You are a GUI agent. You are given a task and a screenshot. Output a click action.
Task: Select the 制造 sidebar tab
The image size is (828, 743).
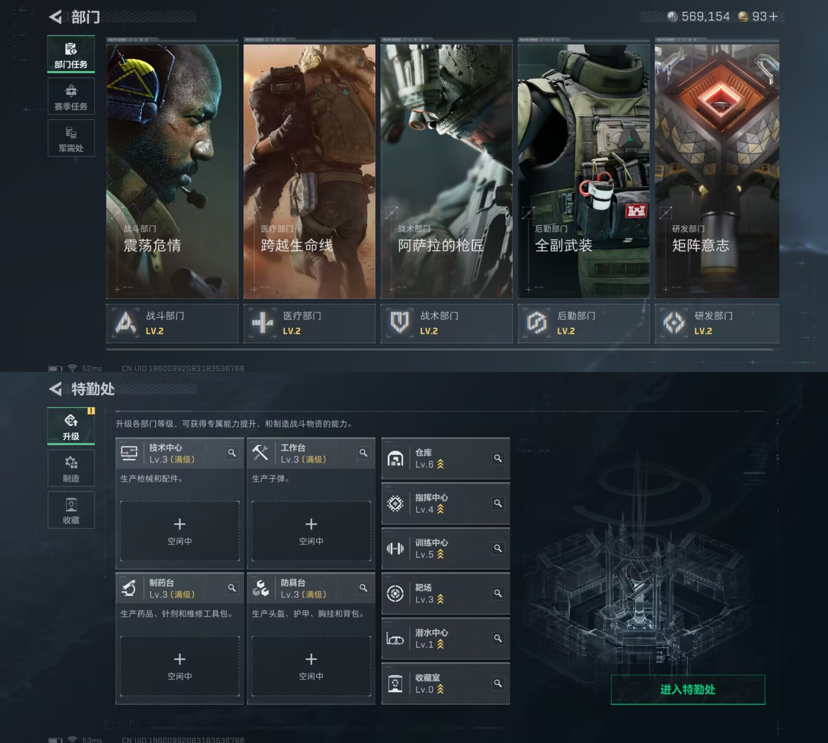point(71,468)
